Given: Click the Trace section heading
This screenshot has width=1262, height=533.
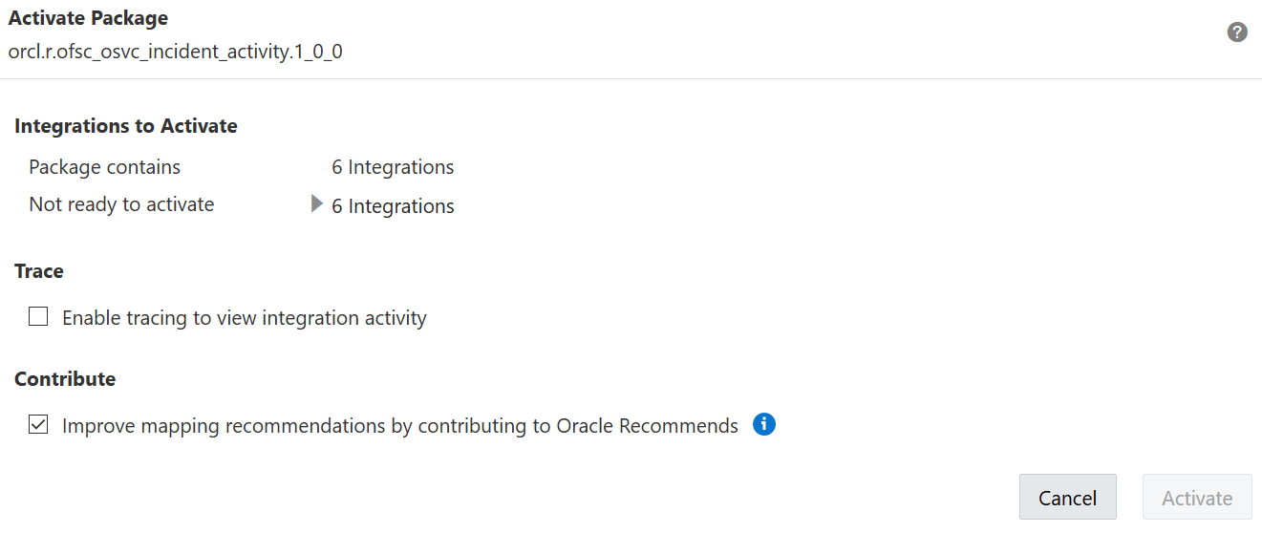Looking at the screenshot, I should 39,271.
